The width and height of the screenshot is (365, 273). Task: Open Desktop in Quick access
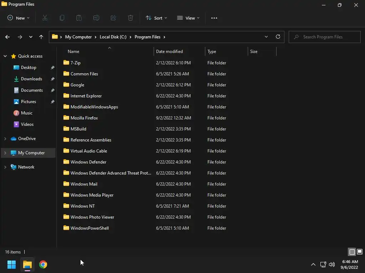click(29, 67)
